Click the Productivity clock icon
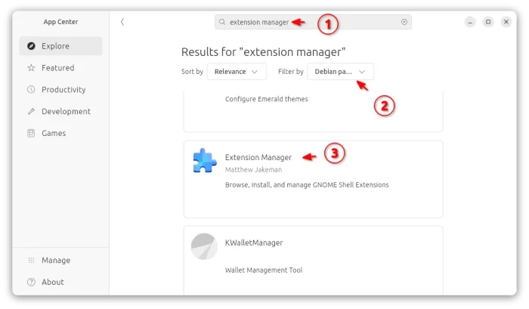The height and width of the screenshot is (309, 529). 31,90
